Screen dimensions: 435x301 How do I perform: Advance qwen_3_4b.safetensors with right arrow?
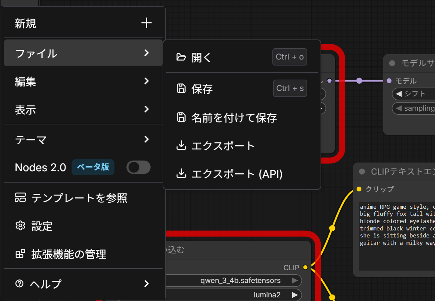[x=295, y=280]
